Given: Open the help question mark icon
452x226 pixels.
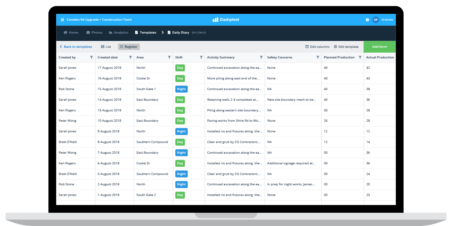Looking at the screenshot, I should tap(367, 20).
